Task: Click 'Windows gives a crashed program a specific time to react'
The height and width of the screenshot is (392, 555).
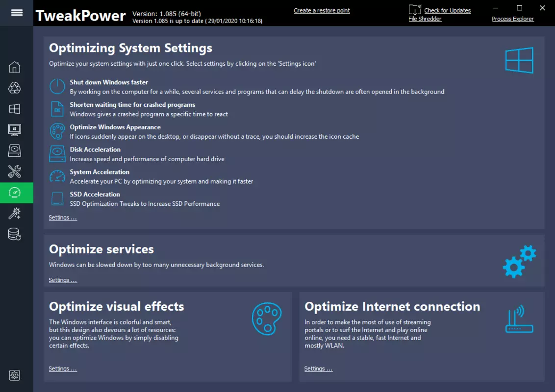Action: [x=149, y=114]
